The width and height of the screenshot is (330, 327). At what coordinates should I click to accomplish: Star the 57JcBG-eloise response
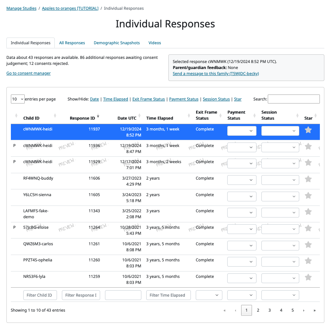click(308, 228)
